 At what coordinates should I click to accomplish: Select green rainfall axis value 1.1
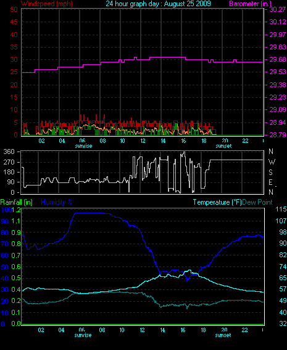click(x=16, y=221)
